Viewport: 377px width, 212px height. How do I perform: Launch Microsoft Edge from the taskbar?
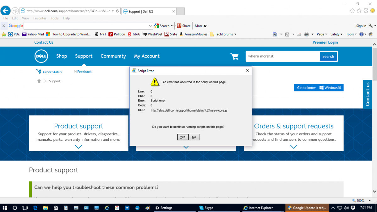point(36,208)
